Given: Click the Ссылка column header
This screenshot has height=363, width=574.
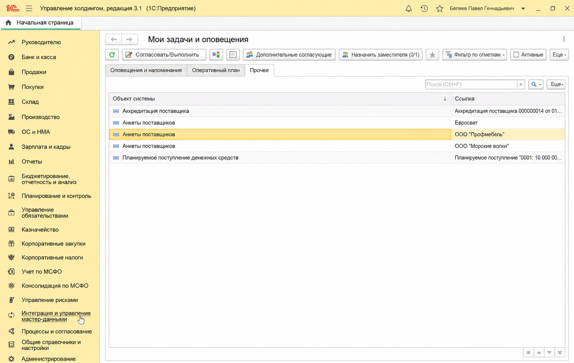Looking at the screenshot, I should coord(508,99).
